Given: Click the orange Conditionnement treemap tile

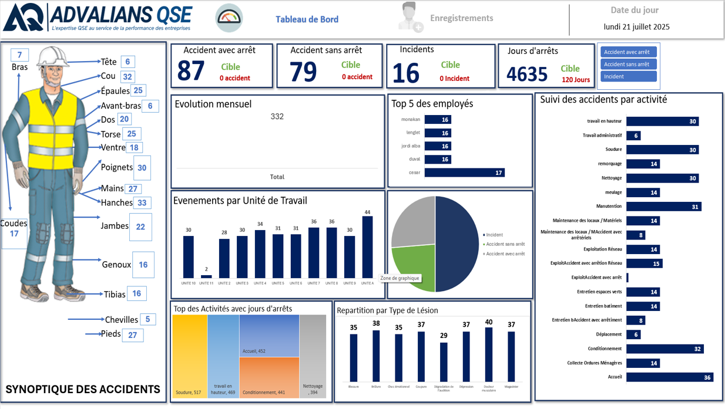Looking at the screenshot, I should pos(269,377).
